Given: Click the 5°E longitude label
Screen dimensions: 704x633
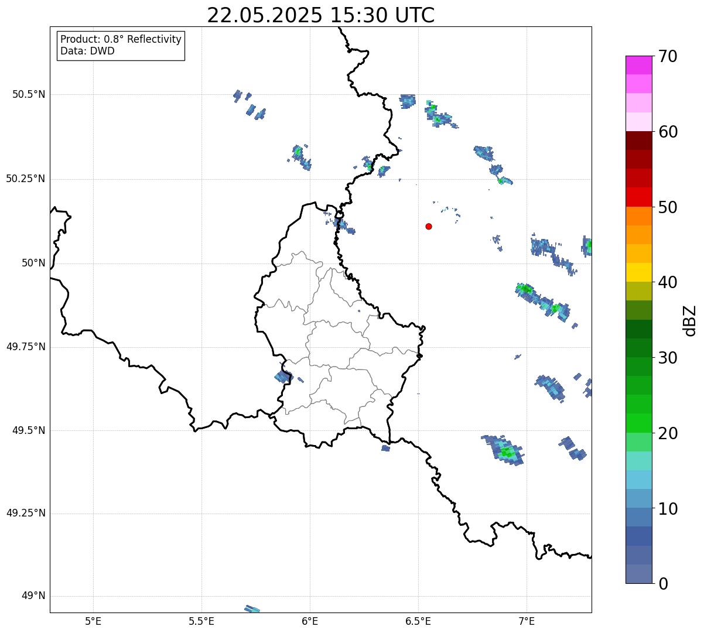Looking at the screenshot, I should (93, 621).
